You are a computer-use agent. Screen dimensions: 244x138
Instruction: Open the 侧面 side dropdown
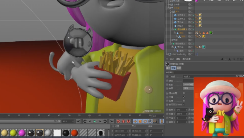click(x=189, y=88)
